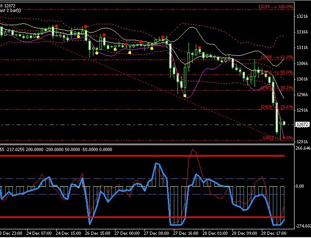Click the -200.0000 level value in indicator header
The image size is (311, 238).
pyautogui.click(x=54, y=150)
